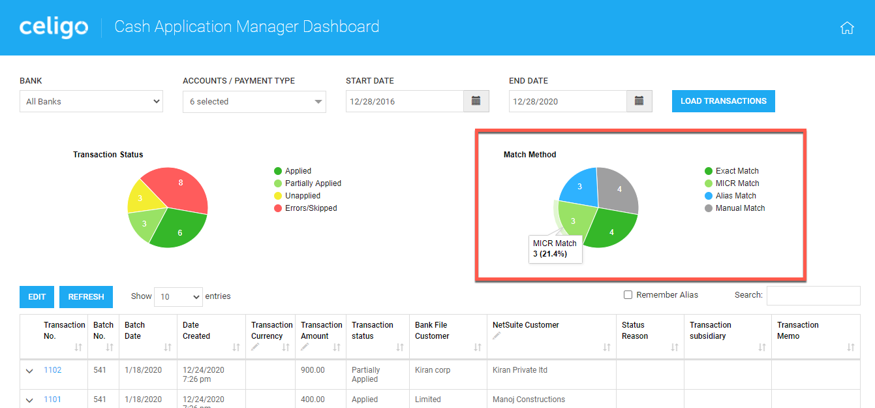Open the Start Date calendar picker
875x408 pixels.
click(476, 101)
